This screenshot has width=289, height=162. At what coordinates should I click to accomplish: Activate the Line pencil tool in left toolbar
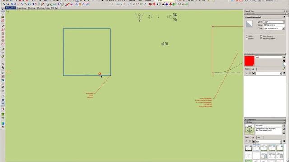tap(3, 26)
